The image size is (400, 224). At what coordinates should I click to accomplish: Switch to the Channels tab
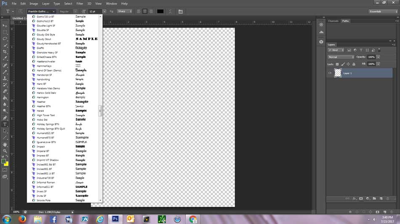(333, 21)
